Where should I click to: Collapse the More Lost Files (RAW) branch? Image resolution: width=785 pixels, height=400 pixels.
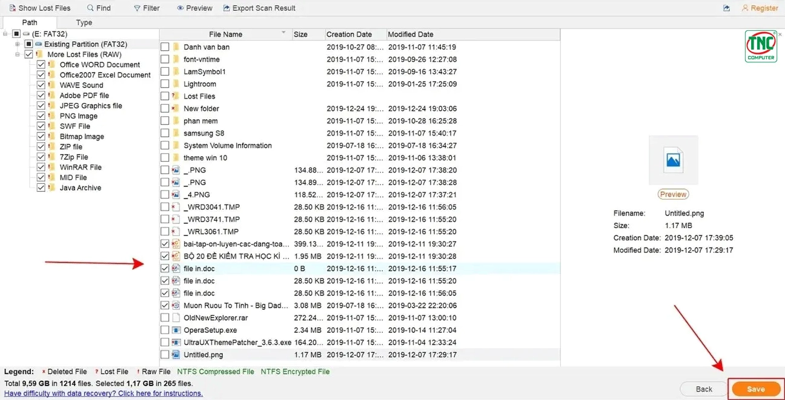(x=16, y=54)
